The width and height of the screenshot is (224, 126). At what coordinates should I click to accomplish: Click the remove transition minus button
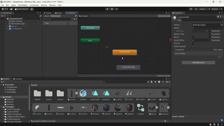click(x=219, y=57)
